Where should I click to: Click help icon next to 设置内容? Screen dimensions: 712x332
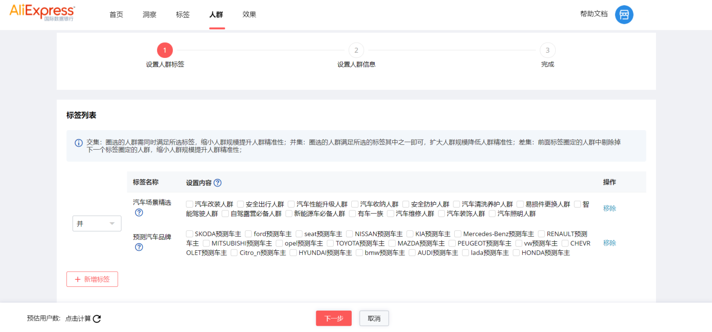(x=217, y=183)
